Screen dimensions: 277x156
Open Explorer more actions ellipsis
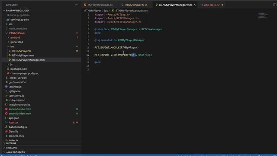tap(77, 5)
